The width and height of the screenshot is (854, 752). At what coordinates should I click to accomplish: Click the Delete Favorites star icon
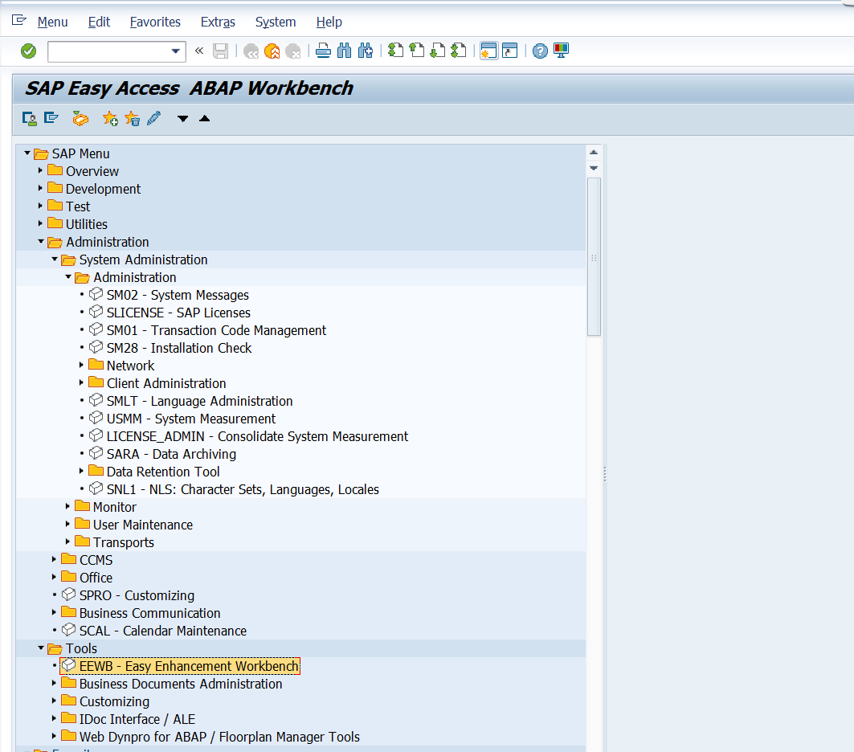(x=133, y=119)
